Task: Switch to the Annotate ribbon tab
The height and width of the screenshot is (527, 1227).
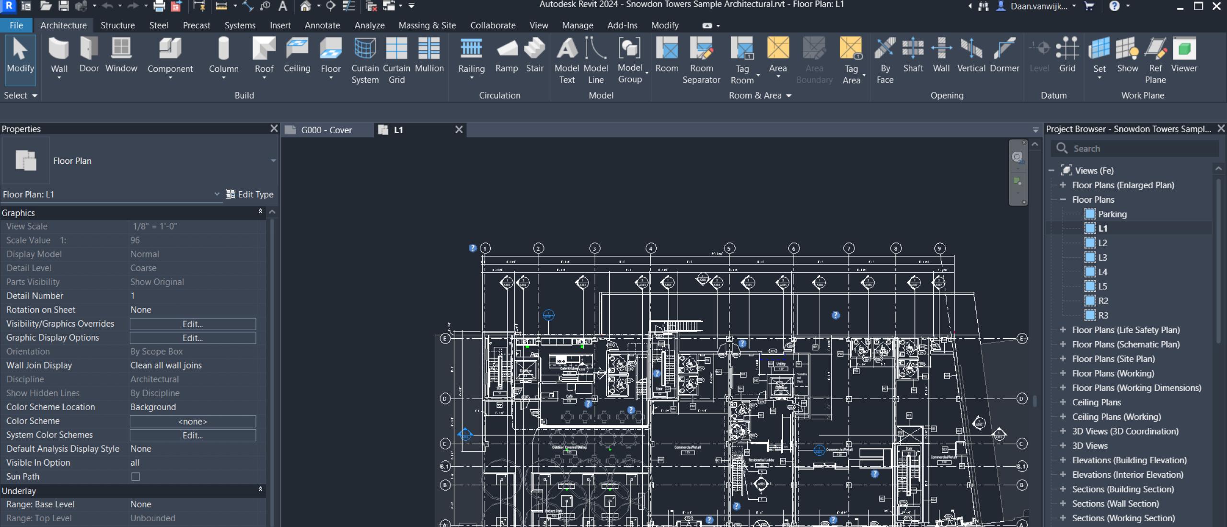Action: 322,25
